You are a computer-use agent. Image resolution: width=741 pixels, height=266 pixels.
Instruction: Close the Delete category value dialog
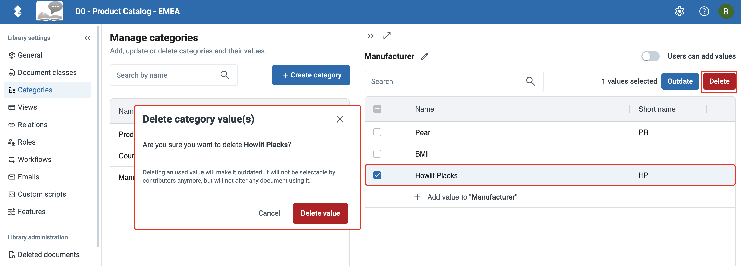coord(340,119)
